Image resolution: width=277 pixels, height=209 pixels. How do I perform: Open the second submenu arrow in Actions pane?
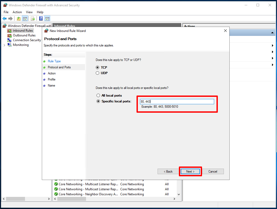tap(273, 52)
